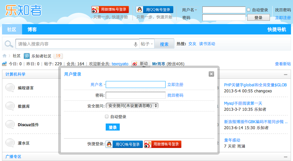Click 广播专区 category title
Image resolution: width=293 pixels, height=161 pixels.
pos(13,157)
